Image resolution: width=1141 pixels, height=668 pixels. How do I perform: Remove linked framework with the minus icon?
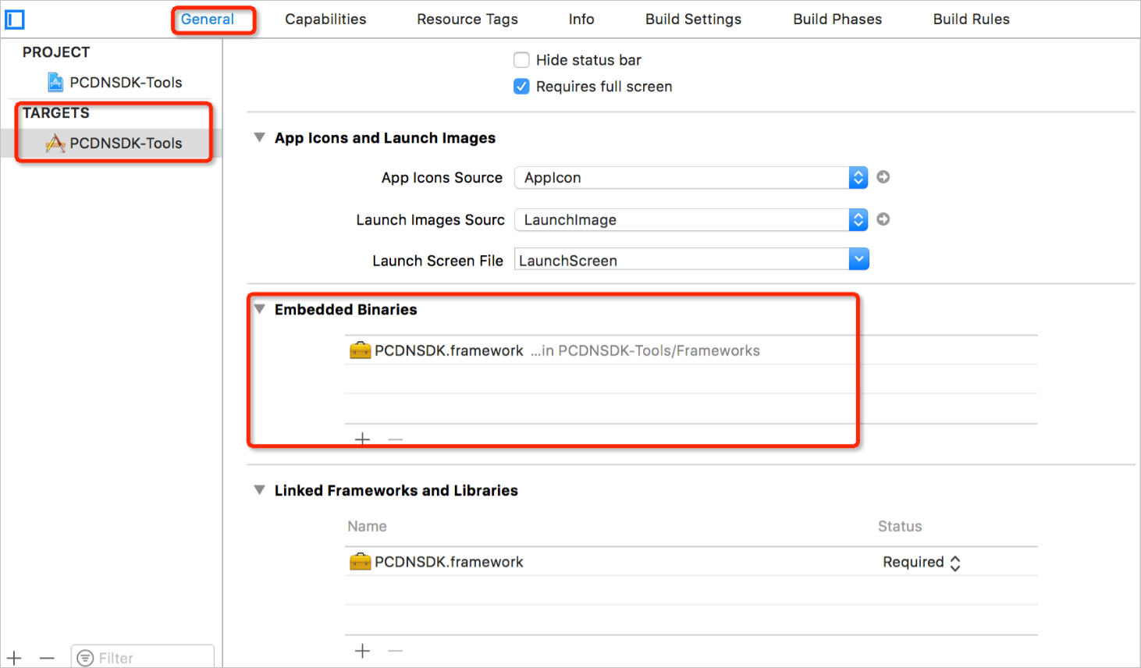coord(396,651)
